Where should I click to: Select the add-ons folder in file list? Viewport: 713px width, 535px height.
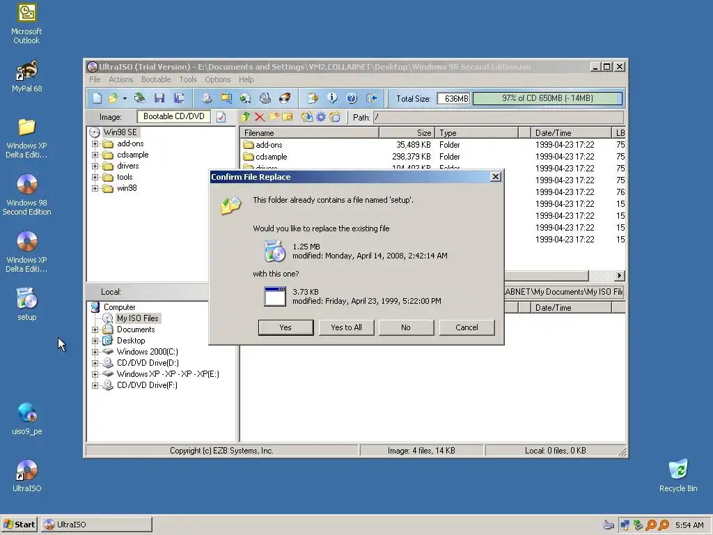[269, 145]
